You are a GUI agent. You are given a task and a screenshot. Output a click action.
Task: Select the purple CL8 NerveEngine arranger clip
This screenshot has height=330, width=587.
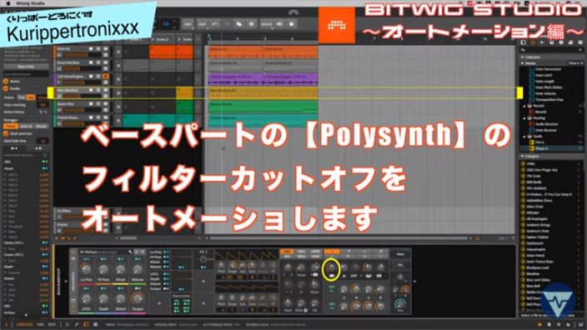pyautogui.click(x=235, y=79)
